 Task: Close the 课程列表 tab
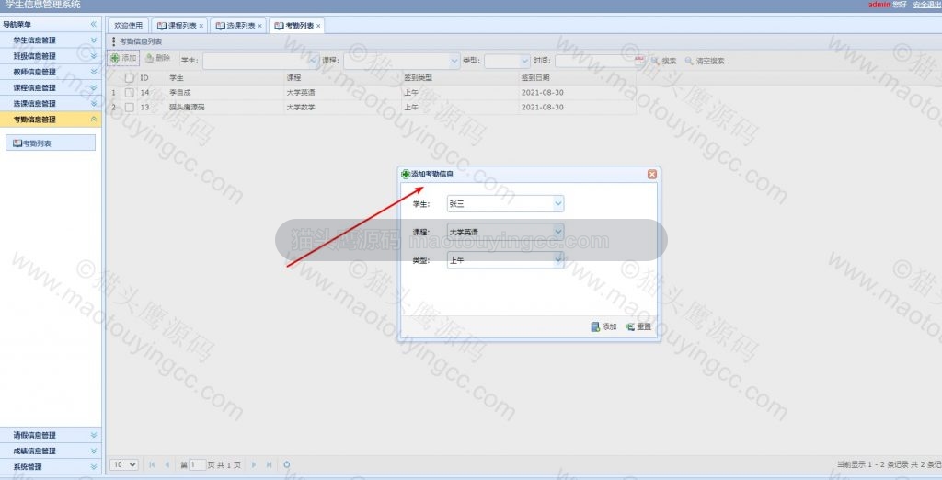201,26
